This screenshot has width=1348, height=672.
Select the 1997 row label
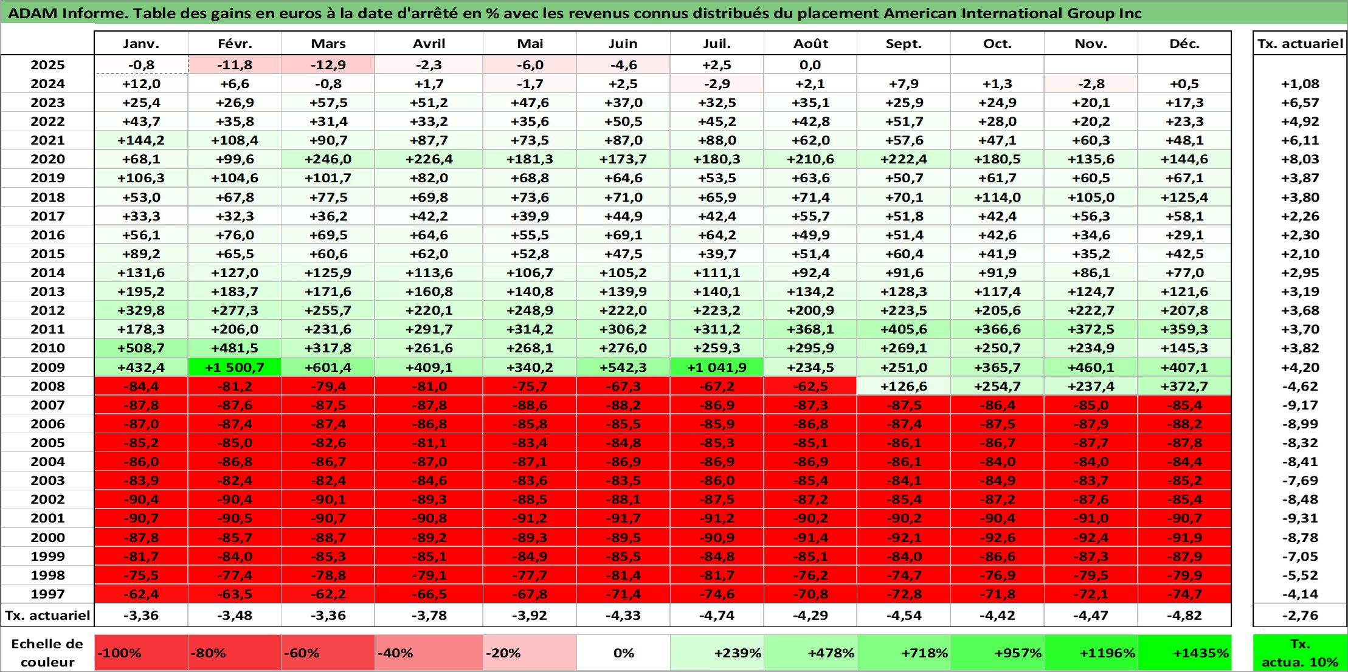47,594
